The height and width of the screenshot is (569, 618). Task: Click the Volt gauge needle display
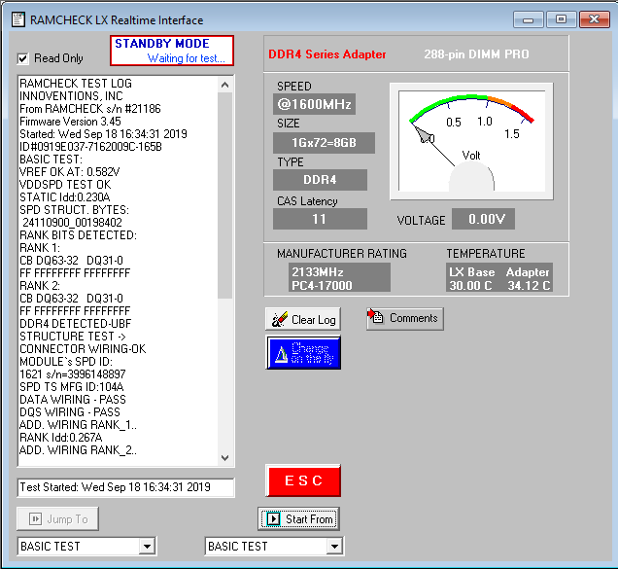(x=472, y=141)
